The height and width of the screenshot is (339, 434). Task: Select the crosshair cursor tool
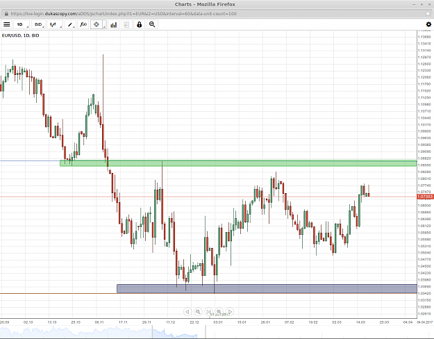[x=97, y=24]
